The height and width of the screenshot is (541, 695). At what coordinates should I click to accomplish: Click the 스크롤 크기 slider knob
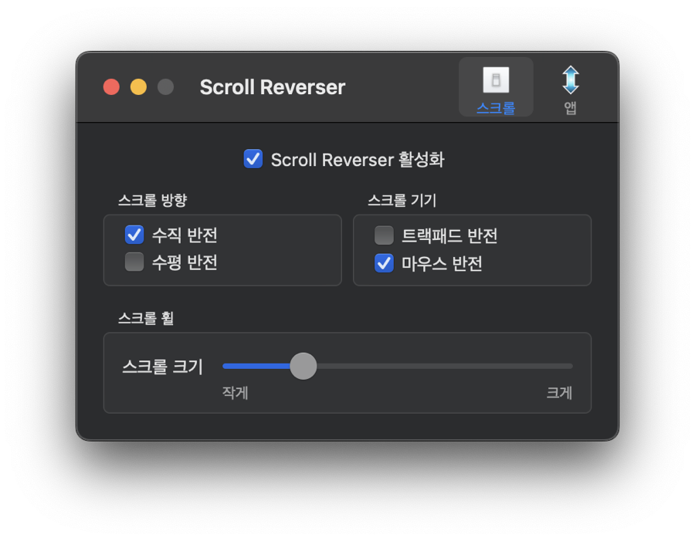tap(303, 366)
